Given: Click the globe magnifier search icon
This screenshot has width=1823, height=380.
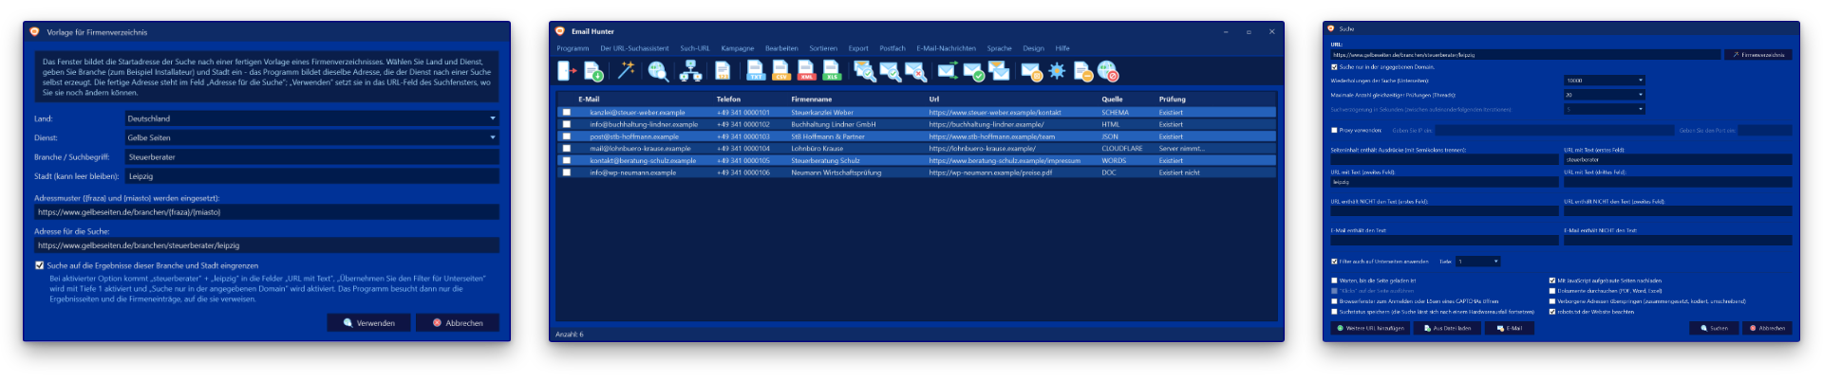Looking at the screenshot, I should [658, 71].
